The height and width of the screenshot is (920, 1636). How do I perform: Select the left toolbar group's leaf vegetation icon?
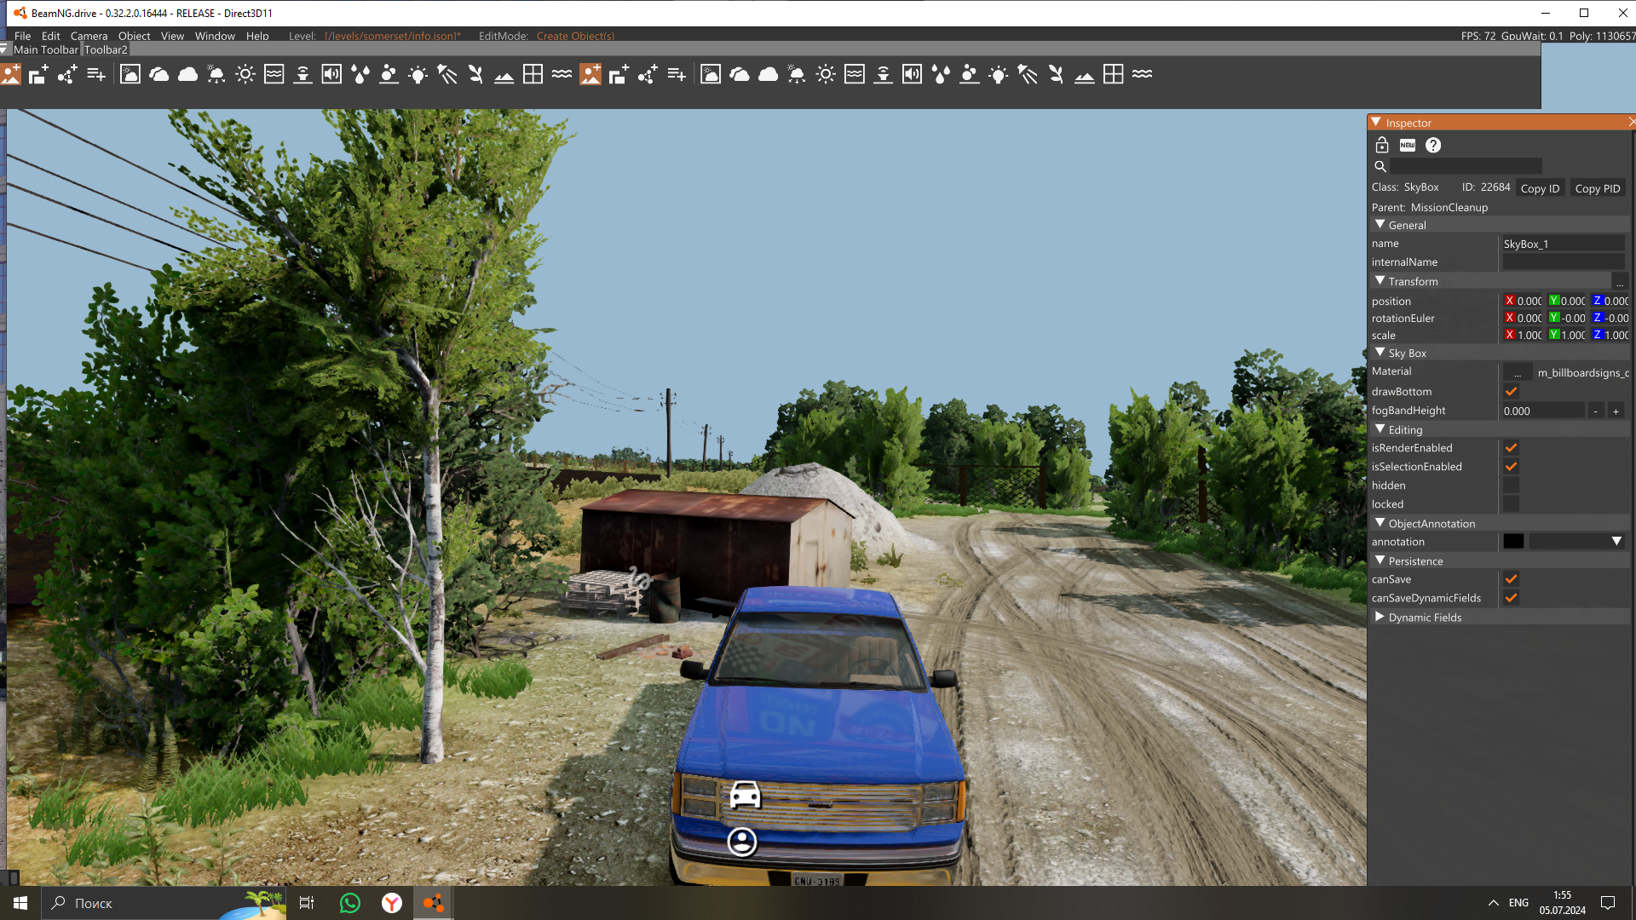coord(475,75)
